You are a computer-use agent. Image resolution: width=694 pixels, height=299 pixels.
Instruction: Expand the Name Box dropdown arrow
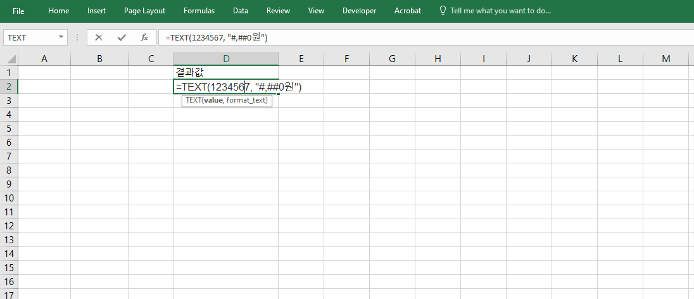(x=61, y=37)
